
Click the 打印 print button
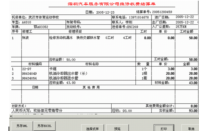coord(164,128)
